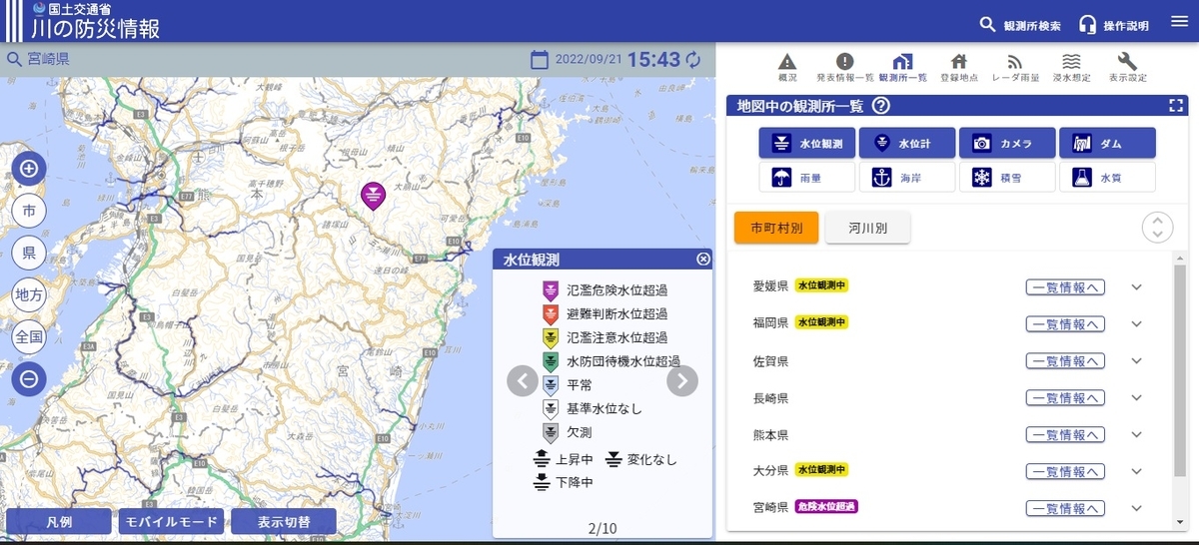Toggle the カメラ camera filter
Viewport: 1199px width, 545px height.
click(1007, 143)
